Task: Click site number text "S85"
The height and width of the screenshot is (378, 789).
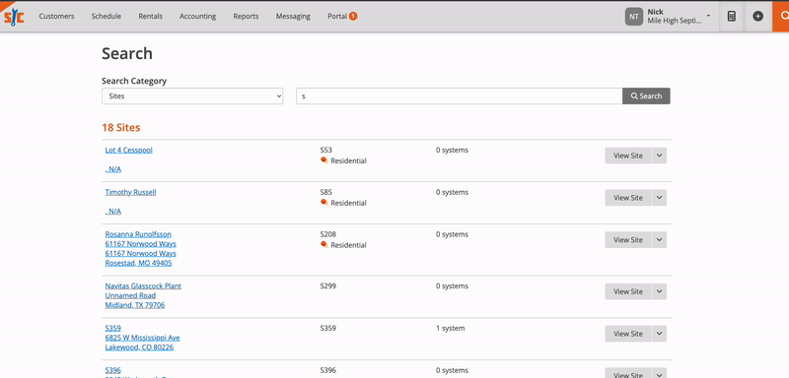Action: point(326,192)
